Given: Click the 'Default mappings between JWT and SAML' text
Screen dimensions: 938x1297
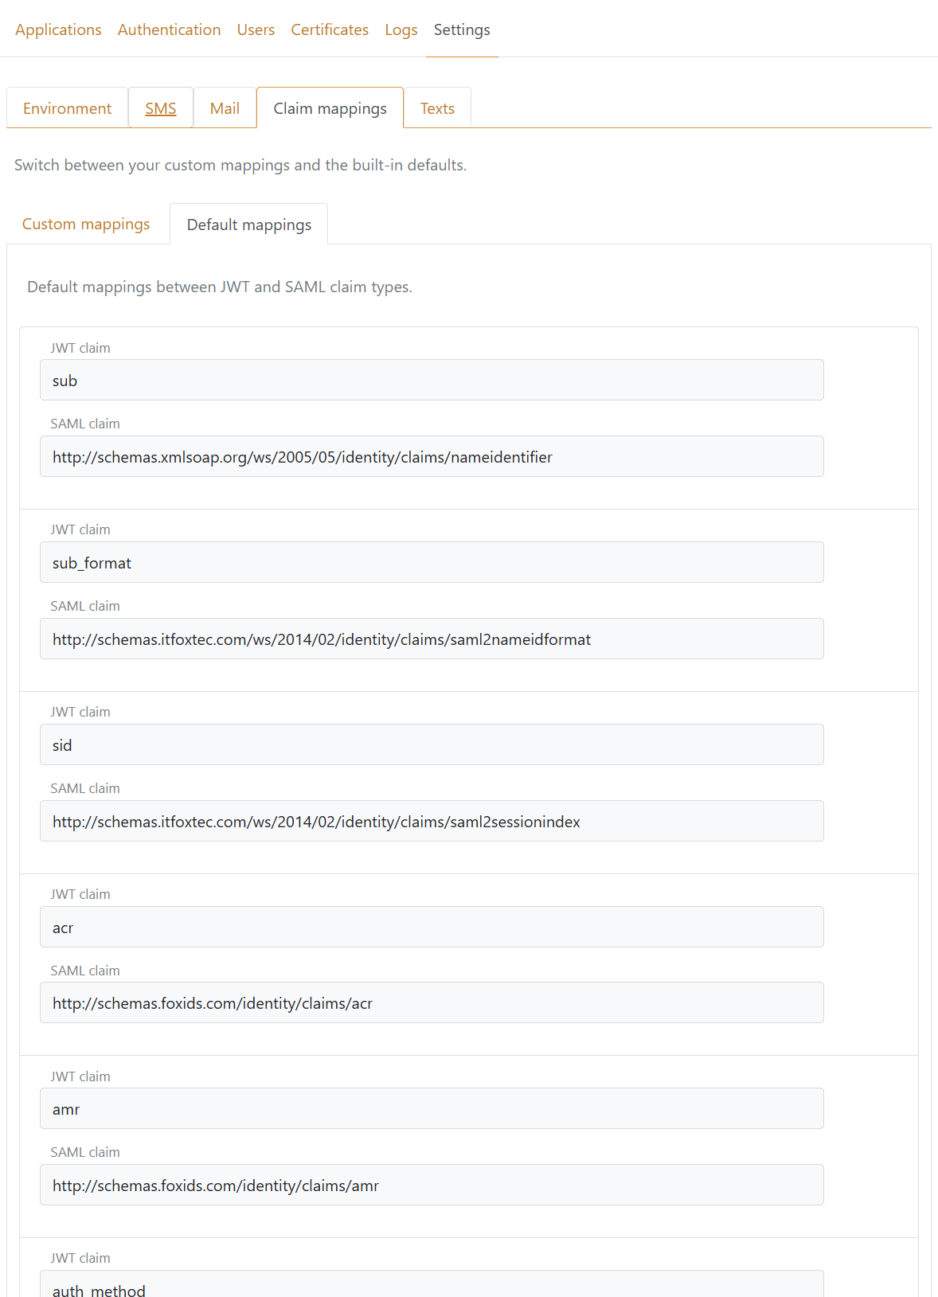Looking at the screenshot, I should 220,287.
